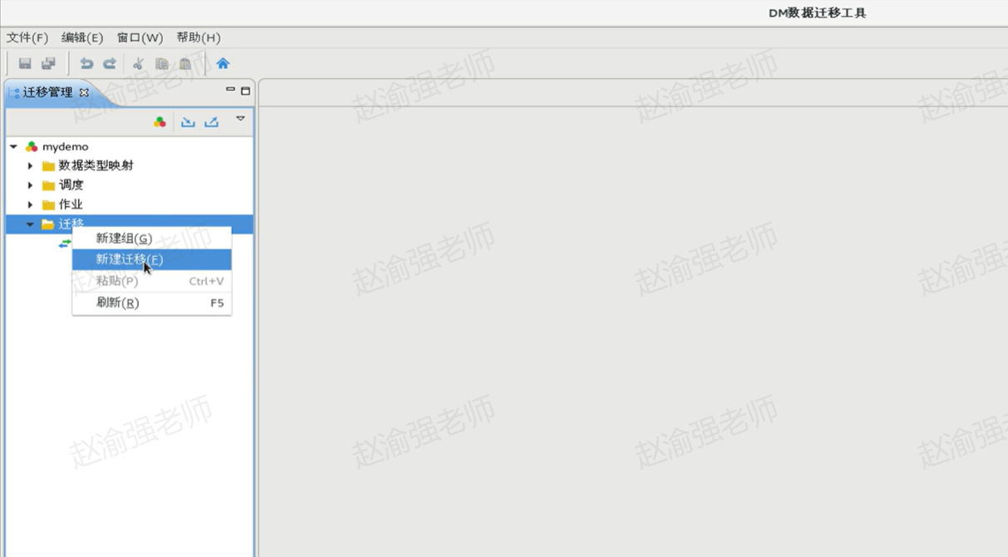Choose 新建组(G) from context menu
Screen dimensions: 1008x557
(x=152, y=239)
